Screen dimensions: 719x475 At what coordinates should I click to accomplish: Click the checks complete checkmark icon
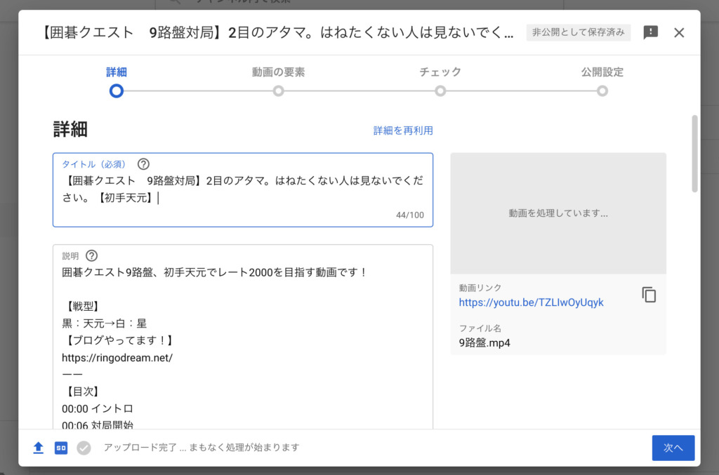(84, 448)
